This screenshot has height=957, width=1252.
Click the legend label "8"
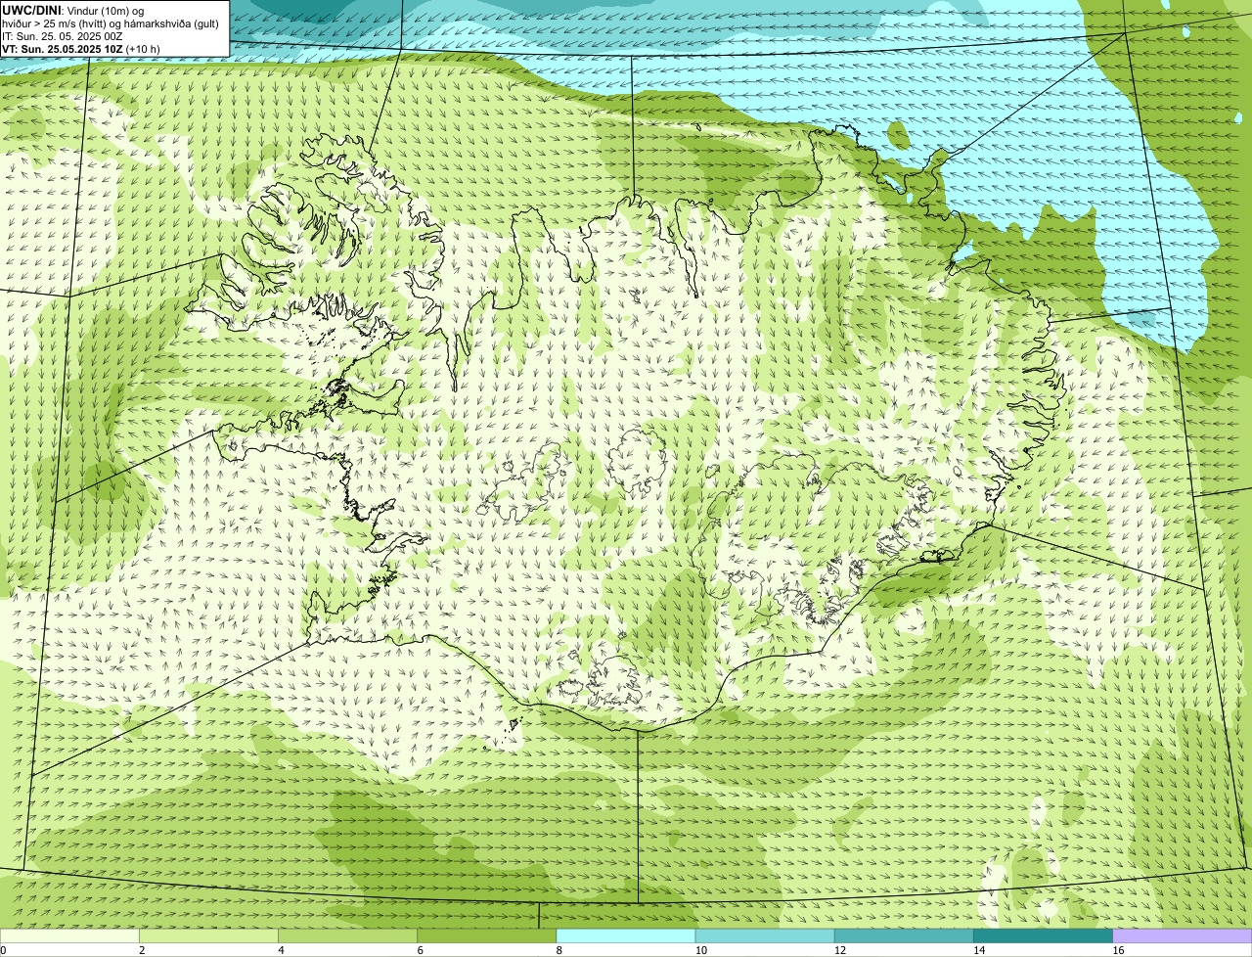559,950
